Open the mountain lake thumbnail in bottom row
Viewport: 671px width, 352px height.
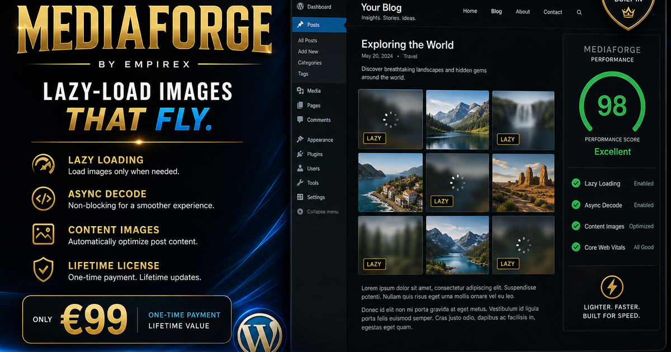tap(457, 245)
